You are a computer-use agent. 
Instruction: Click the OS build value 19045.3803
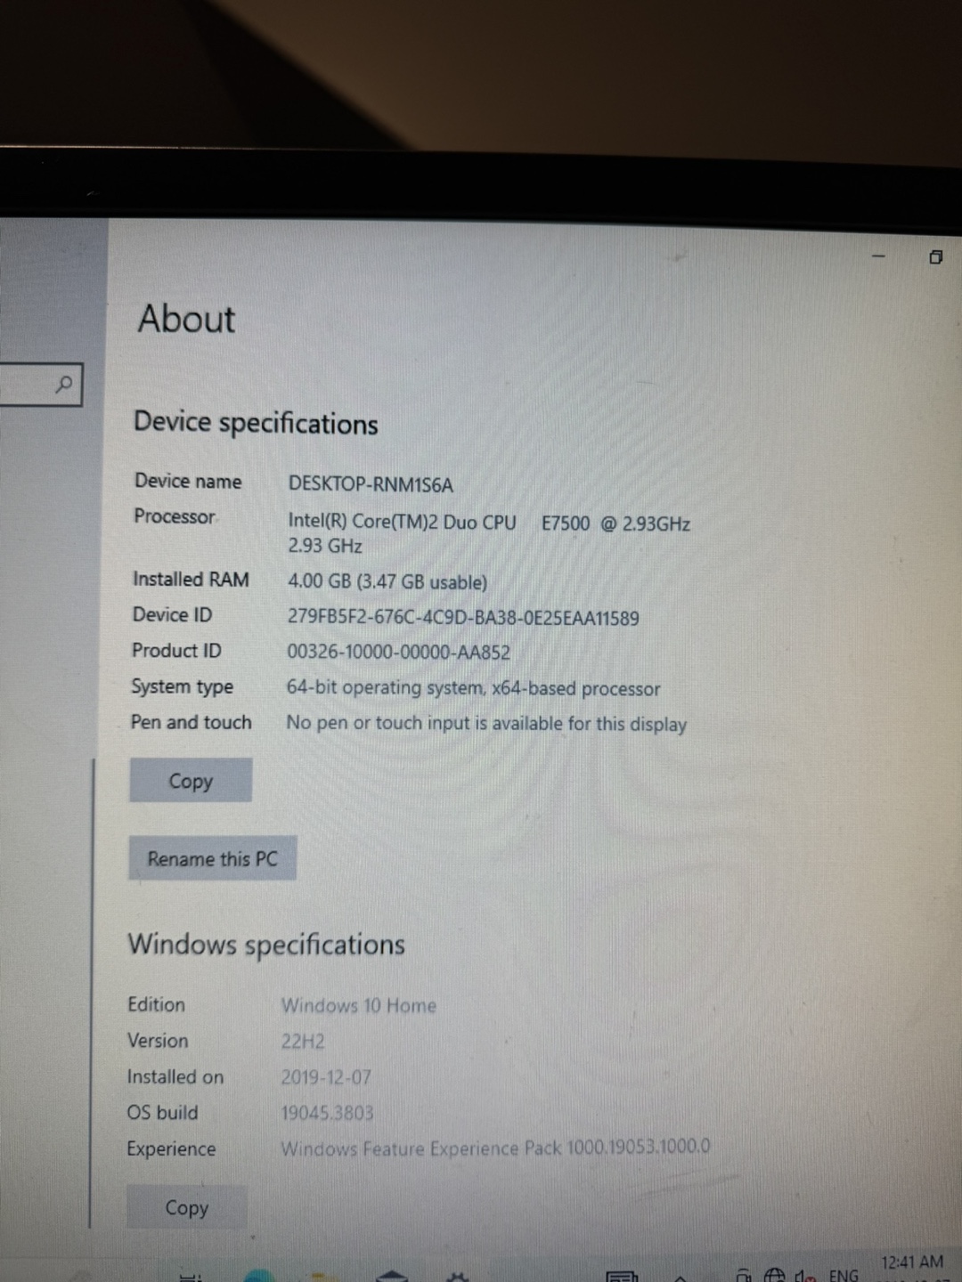click(327, 1113)
